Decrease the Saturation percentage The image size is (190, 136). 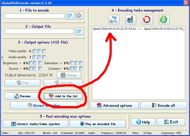coord(72,63)
